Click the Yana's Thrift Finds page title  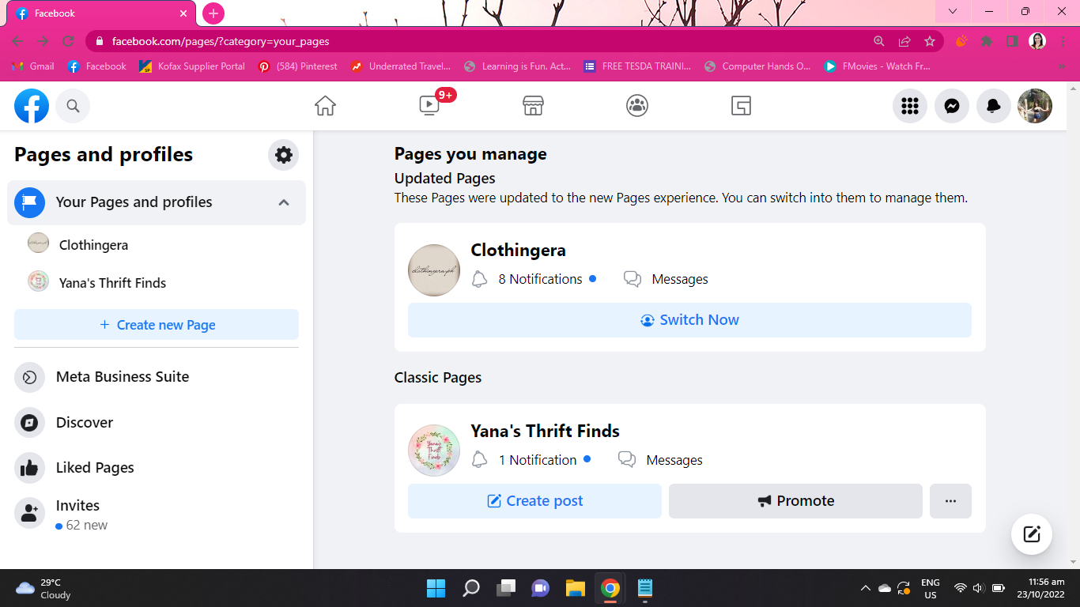(x=546, y=432)
